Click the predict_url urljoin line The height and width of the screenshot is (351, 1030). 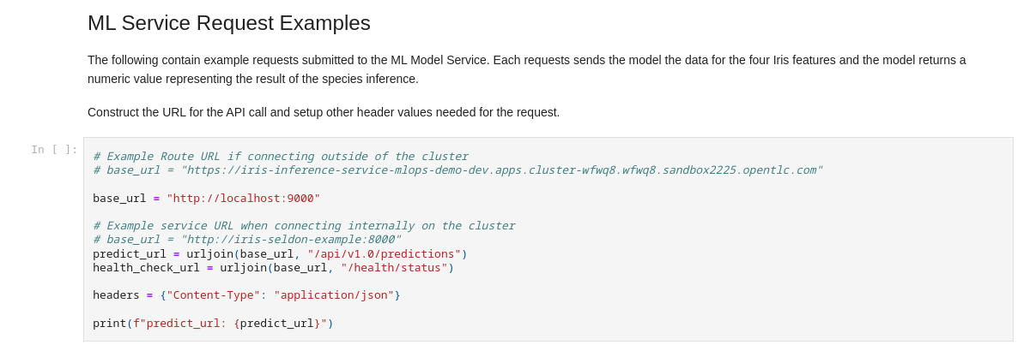[x=280, y=253]
